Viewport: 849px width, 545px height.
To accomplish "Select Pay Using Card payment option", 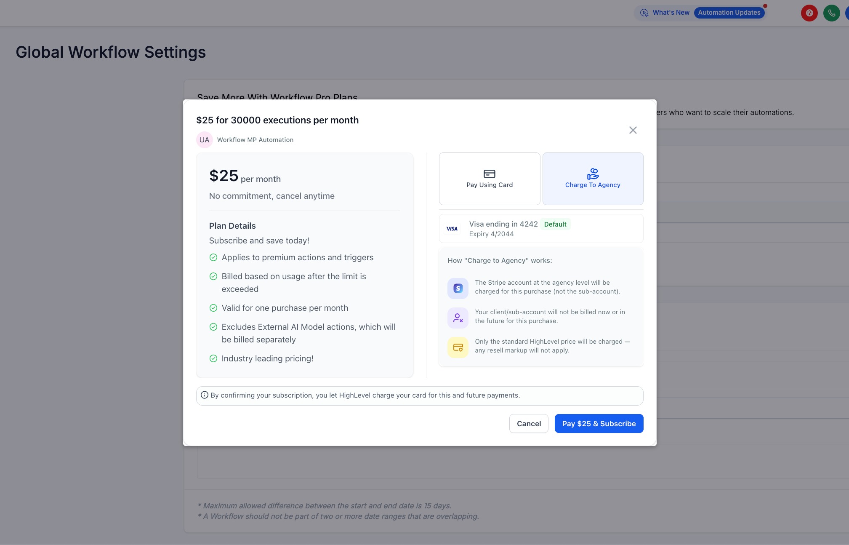I will point(490,179).
